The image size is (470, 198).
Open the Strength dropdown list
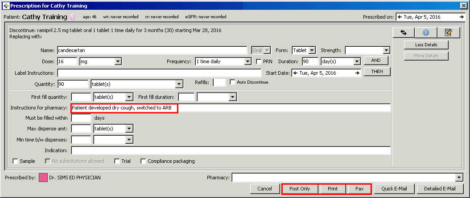[x=386, y=51]
